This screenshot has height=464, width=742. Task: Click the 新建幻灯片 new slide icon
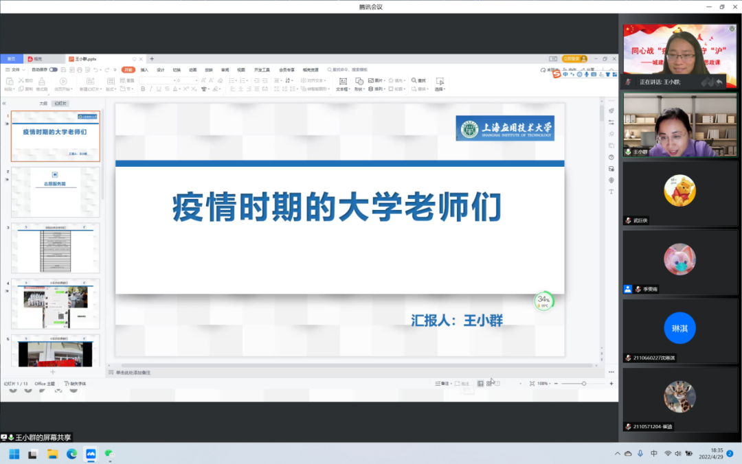click(90, 82)
